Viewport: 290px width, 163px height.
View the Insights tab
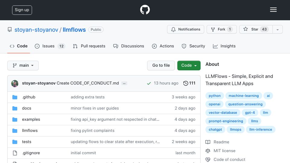pos(224,46)
